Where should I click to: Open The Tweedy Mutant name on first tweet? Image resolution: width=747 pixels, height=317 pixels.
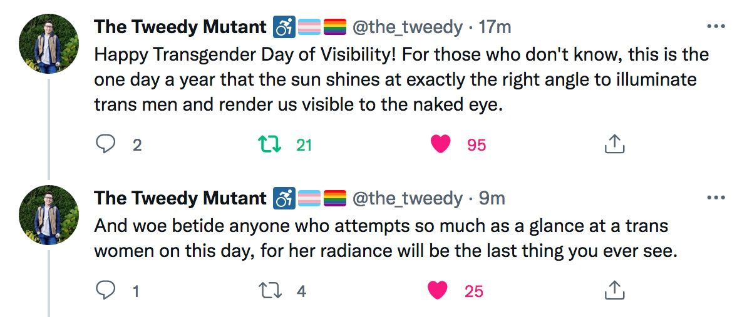point(180,27)
